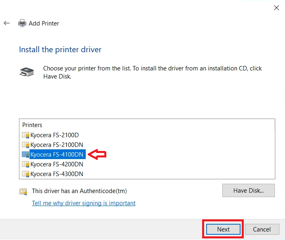Click the large printer illustration icon

pyautogui.click(x=27, y=72)
